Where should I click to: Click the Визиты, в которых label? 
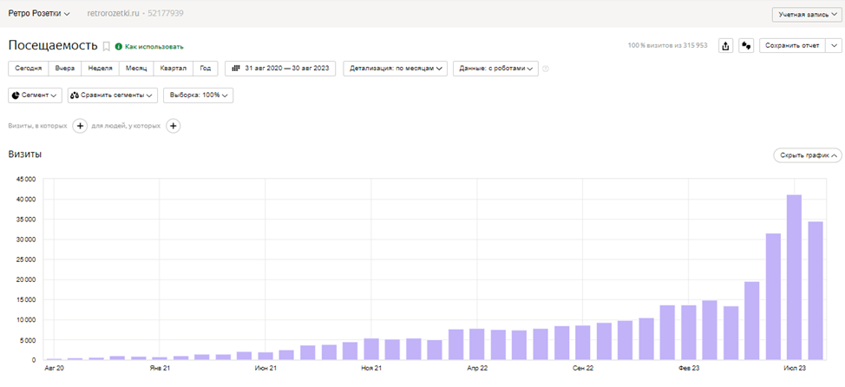click(x=37, y=126)
